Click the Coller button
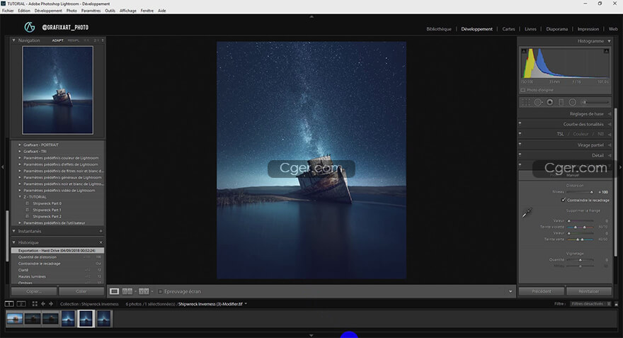This screenshot has height=338, width=623. tap(81, 291)
